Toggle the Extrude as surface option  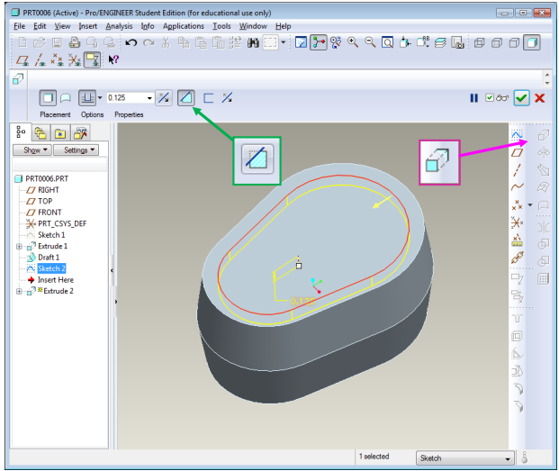point(66,97)
